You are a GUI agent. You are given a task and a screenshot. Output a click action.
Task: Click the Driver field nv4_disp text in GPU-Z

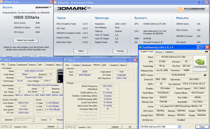pyautogui.click(x=181, y=106)
